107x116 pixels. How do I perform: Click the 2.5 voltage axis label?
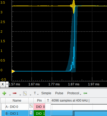(3, 22)
